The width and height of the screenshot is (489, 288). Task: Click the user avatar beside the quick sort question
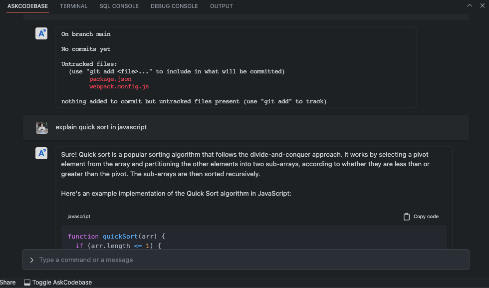pos(41,127)
